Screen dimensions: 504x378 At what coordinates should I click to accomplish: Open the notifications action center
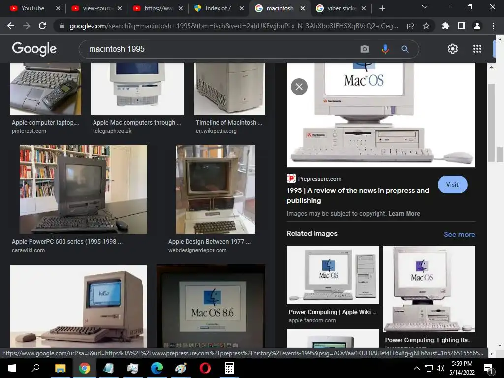(x=489, y=369)
